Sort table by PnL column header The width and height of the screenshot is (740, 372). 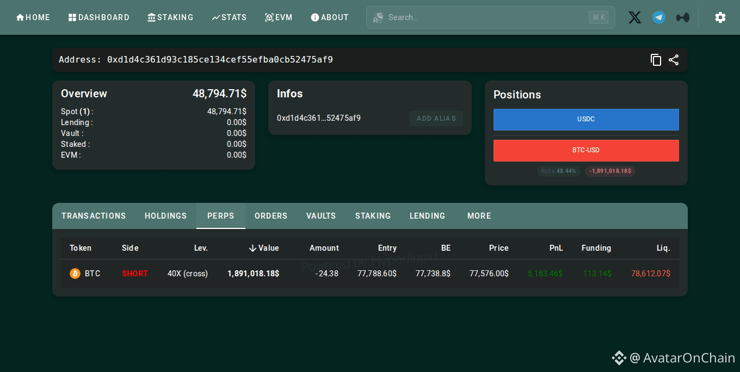pos(556,248)
